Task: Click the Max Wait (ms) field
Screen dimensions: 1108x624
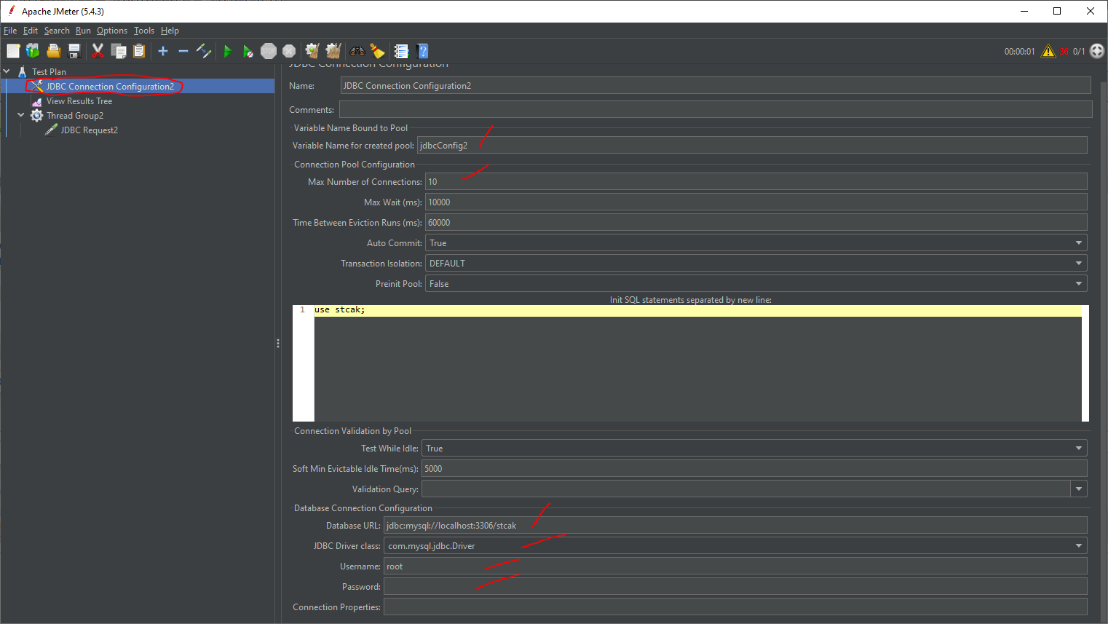Action: coord(756,202)
